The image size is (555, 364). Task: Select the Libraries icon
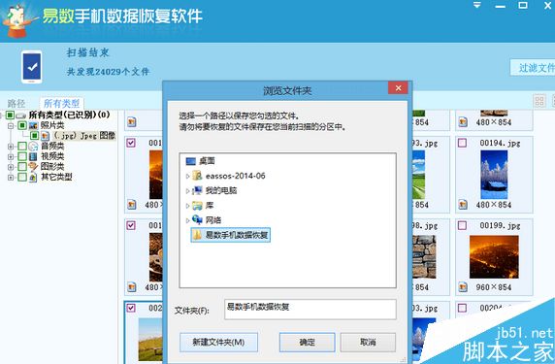(197, 206)
